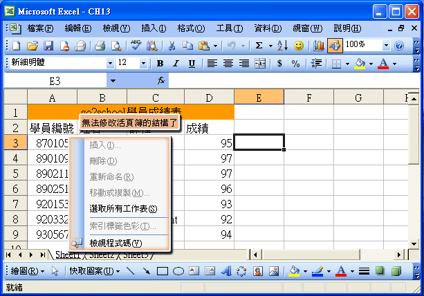Toggle the highlighted Drawing toolbar button
424x296 pixels.
point(335,46)
